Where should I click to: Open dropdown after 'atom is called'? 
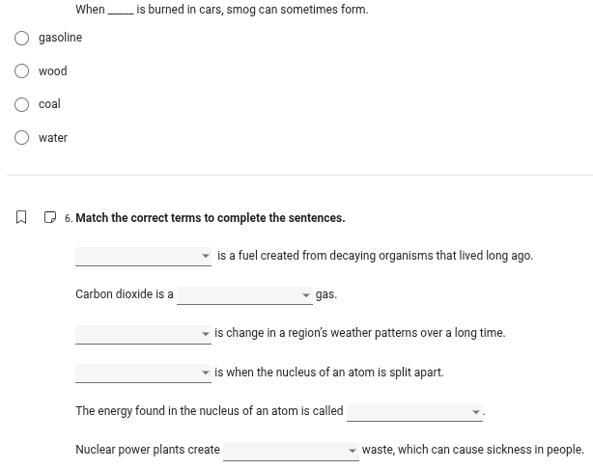(413, 412)
